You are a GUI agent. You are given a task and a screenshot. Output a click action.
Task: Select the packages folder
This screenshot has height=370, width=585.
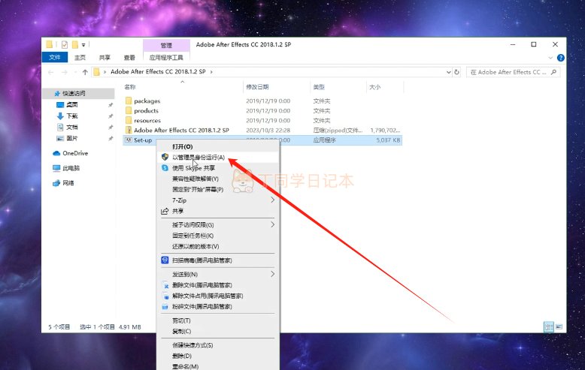pos(147,101)
